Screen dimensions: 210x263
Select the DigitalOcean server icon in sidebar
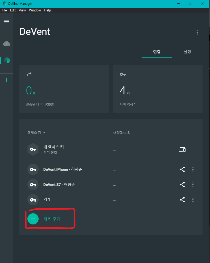(7, 60)
